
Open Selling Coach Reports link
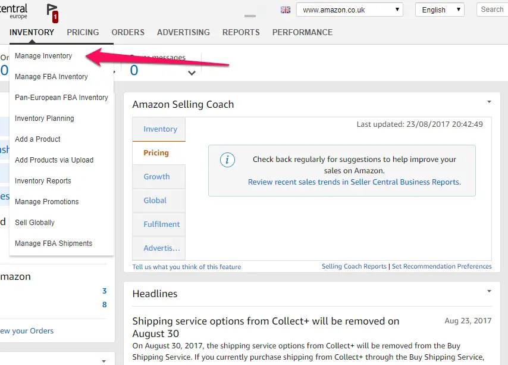[x=354, y=266]
